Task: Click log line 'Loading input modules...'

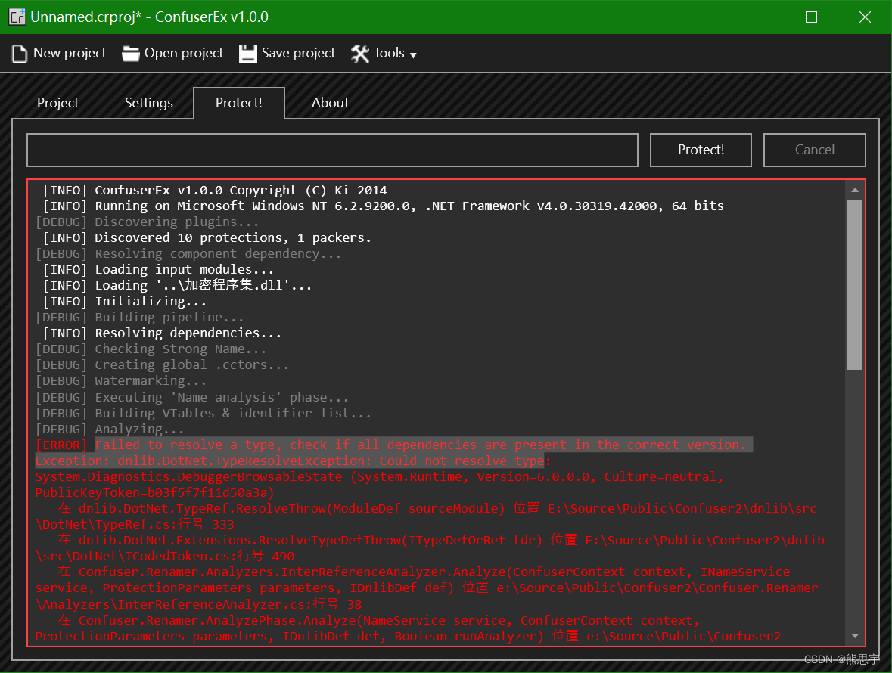Action: 158,270
